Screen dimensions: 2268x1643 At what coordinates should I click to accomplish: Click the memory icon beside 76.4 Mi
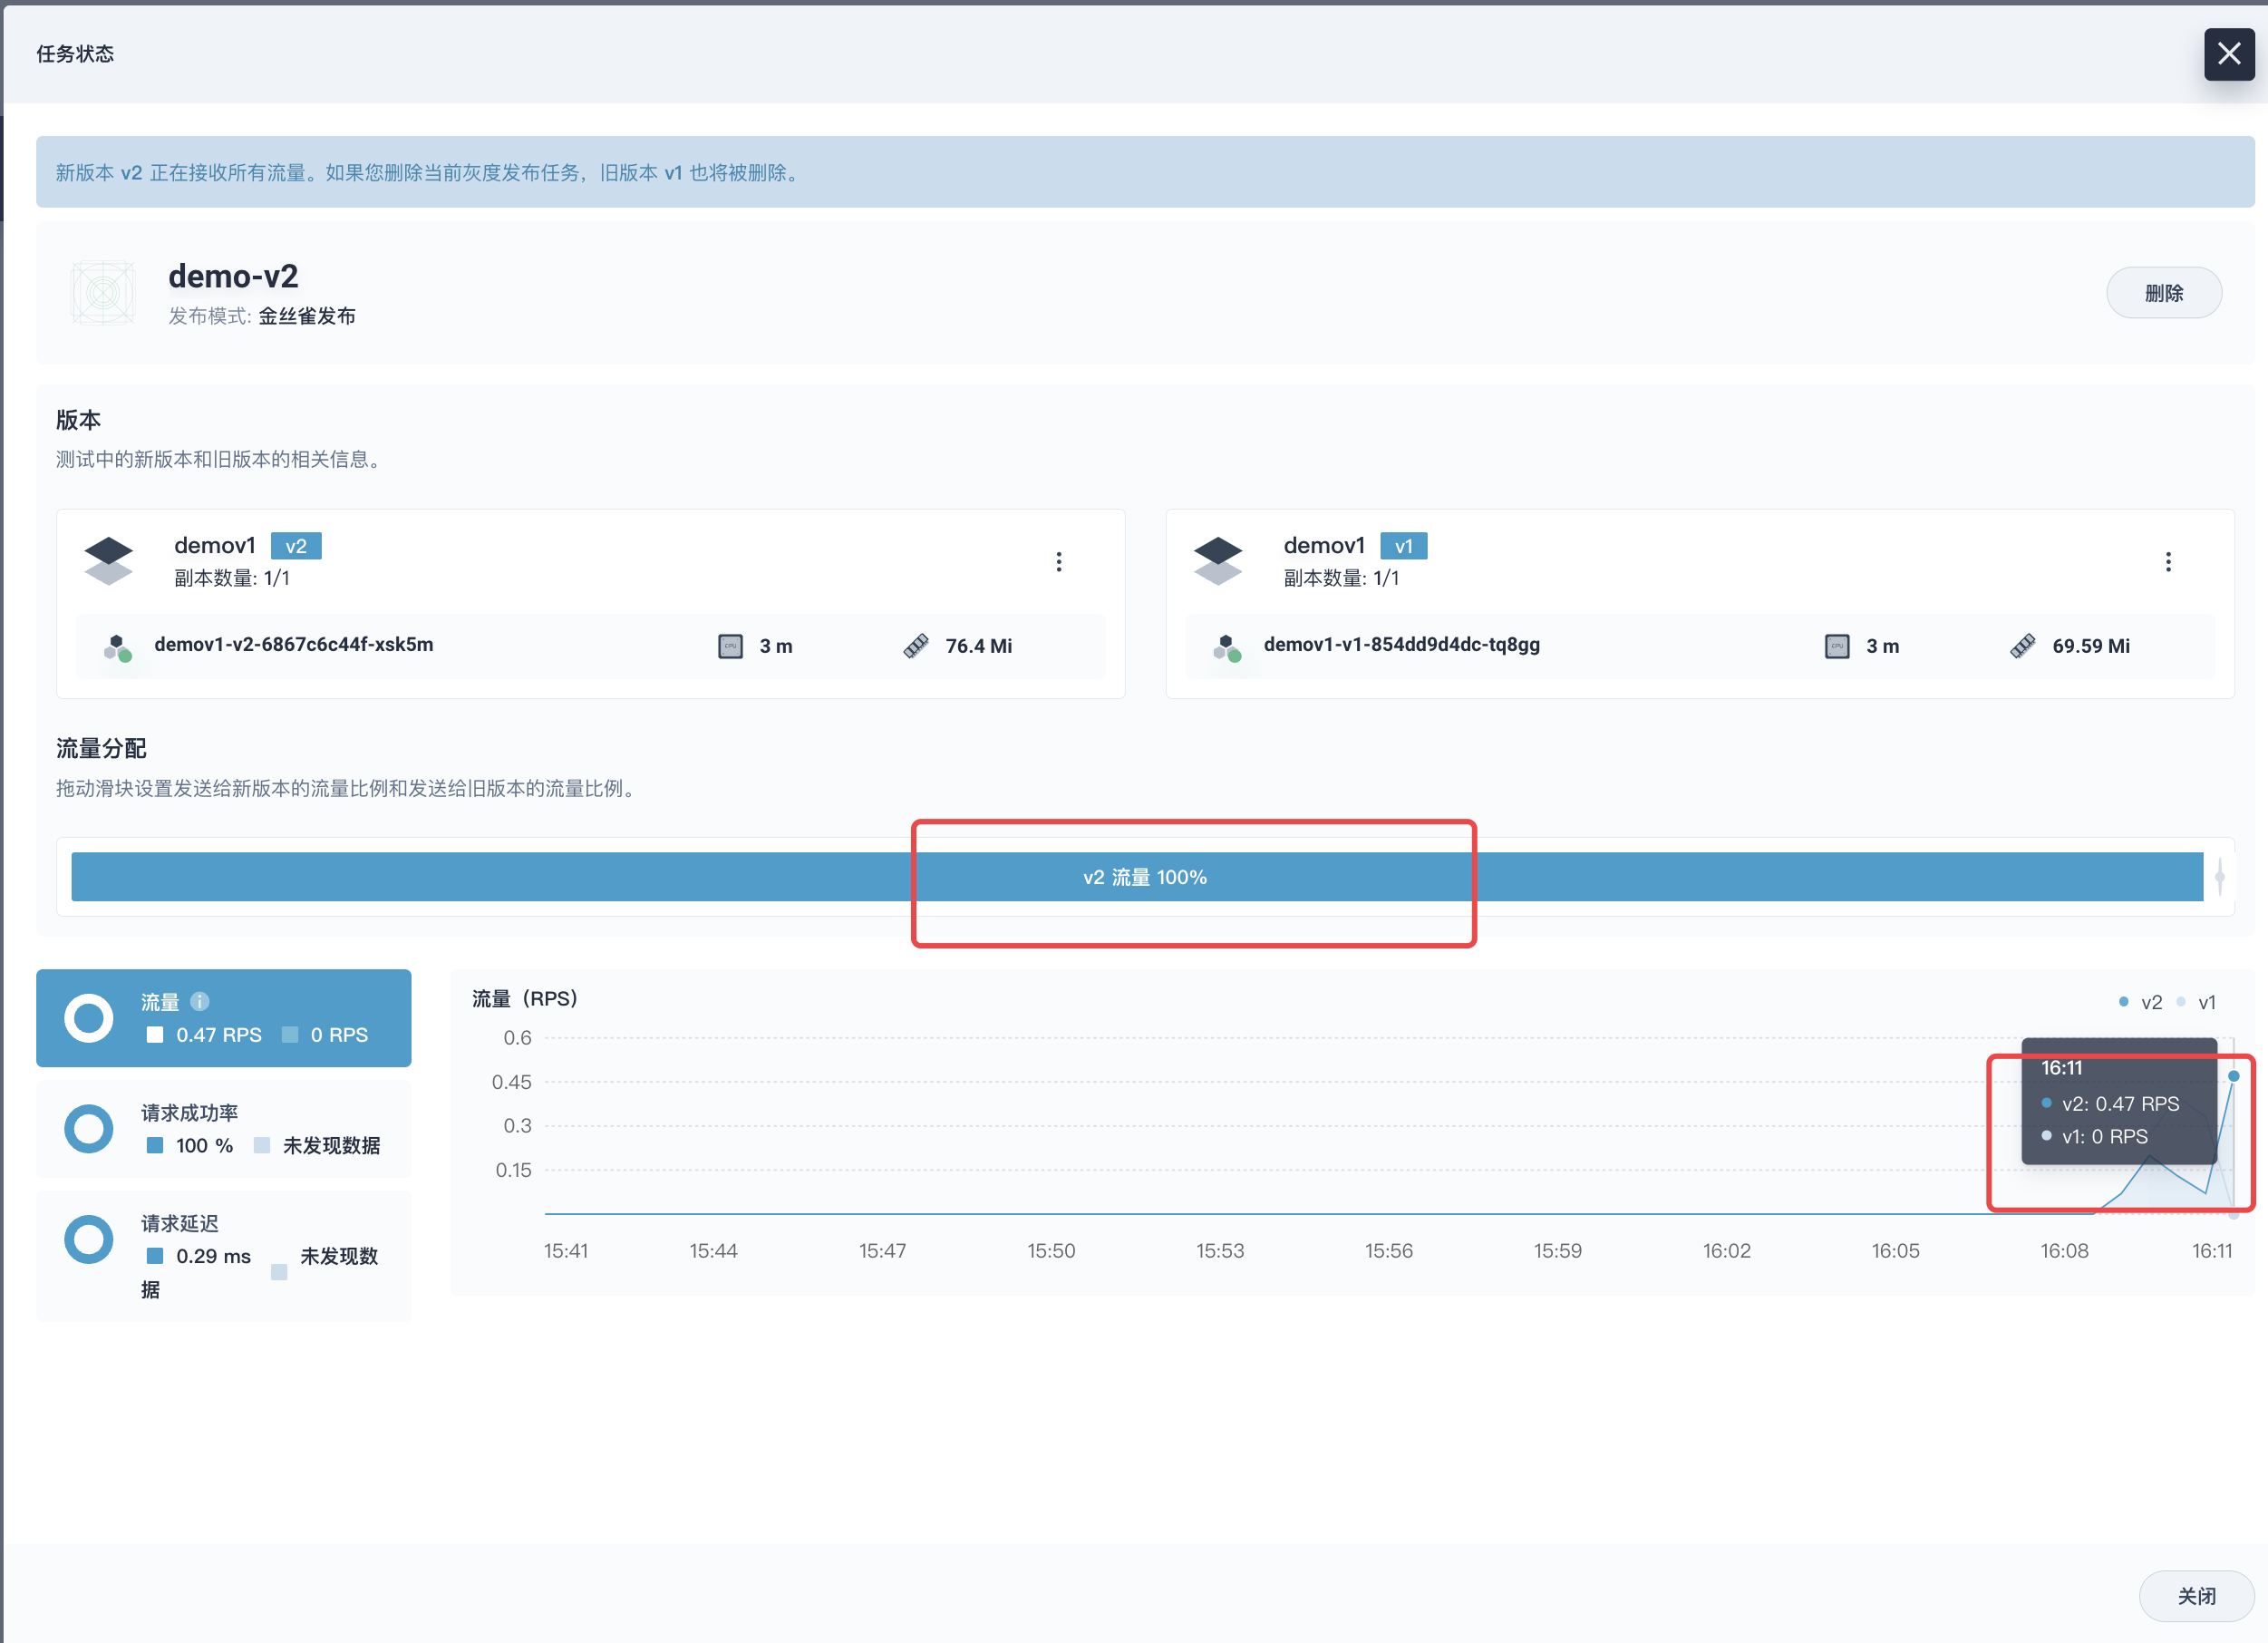pos(915,646)
